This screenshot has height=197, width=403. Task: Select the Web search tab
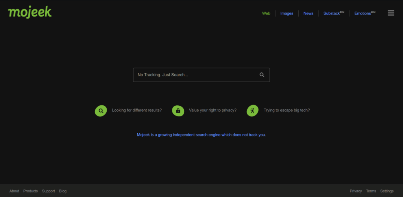point(266,13)
